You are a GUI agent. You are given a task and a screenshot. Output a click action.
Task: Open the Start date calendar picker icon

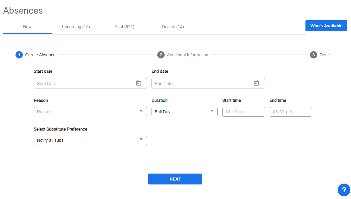[138, 83]
